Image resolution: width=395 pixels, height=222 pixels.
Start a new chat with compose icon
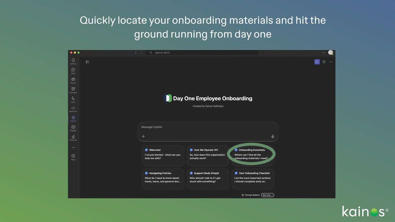pyautogui.click(x=317, y=62)
